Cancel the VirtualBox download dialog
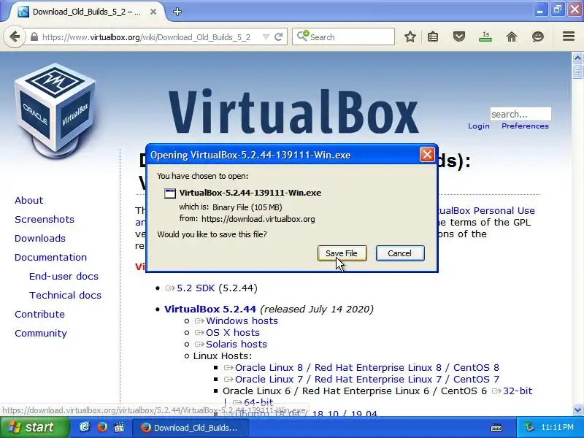 point(400,253)
